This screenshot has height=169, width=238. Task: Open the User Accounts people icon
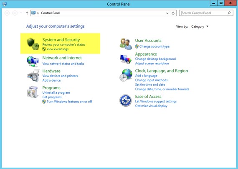point(126,44)
